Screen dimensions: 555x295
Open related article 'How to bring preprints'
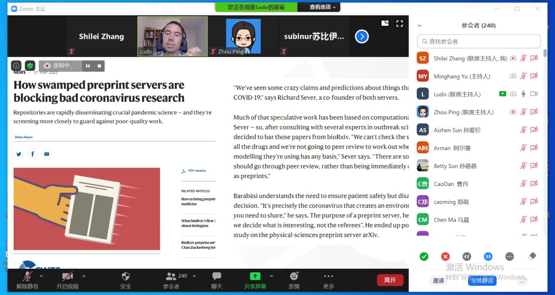tap(199, 201)
